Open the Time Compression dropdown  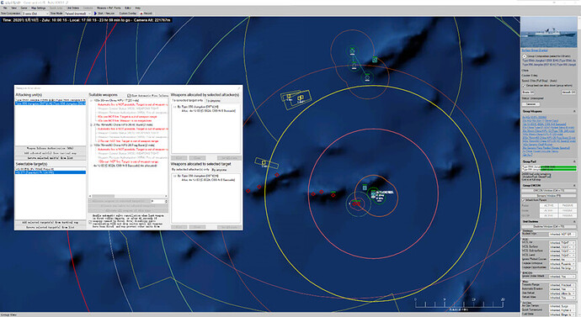[35, 13]
